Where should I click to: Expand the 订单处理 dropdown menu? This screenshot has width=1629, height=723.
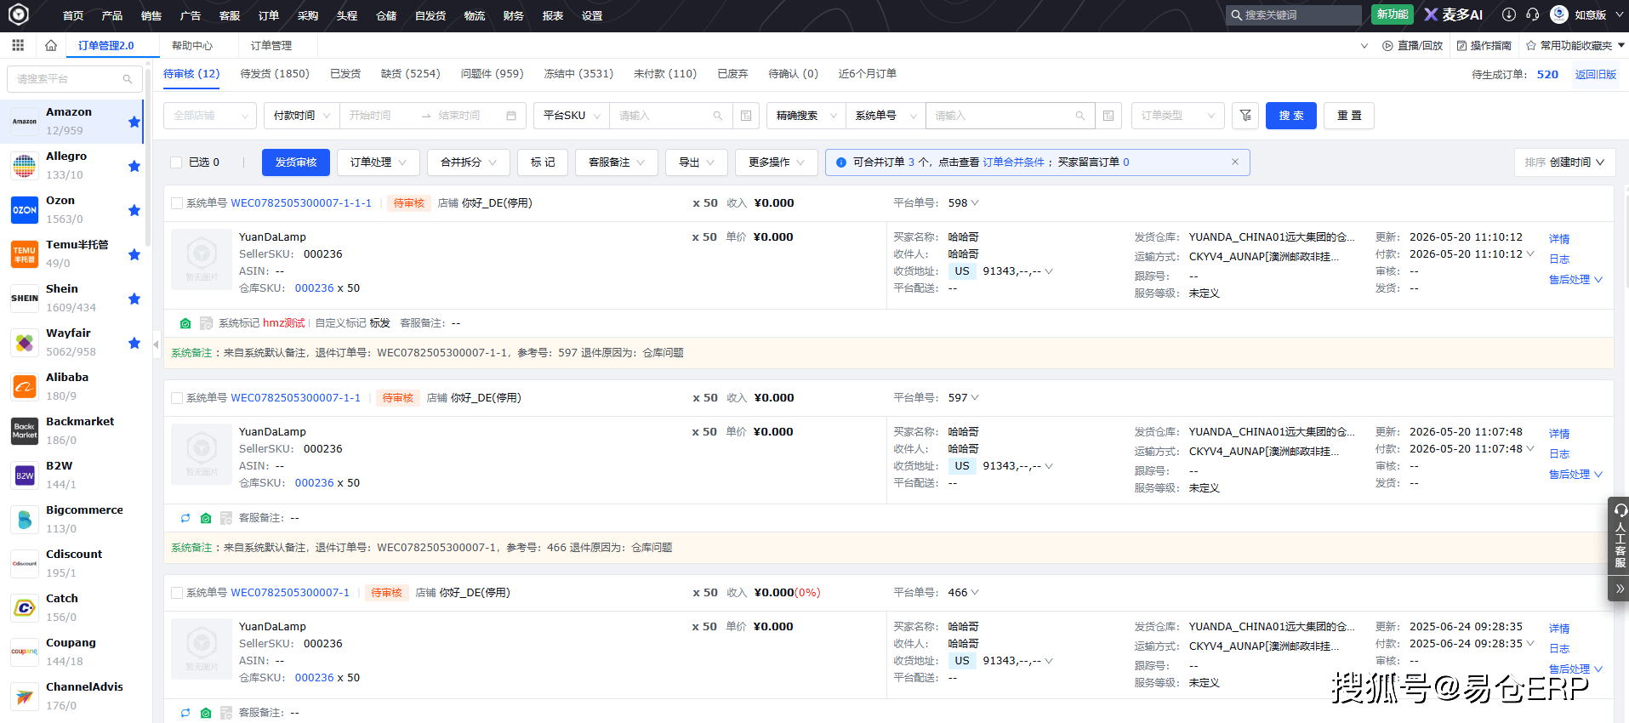pyautogui.click(x=379, y=162)
